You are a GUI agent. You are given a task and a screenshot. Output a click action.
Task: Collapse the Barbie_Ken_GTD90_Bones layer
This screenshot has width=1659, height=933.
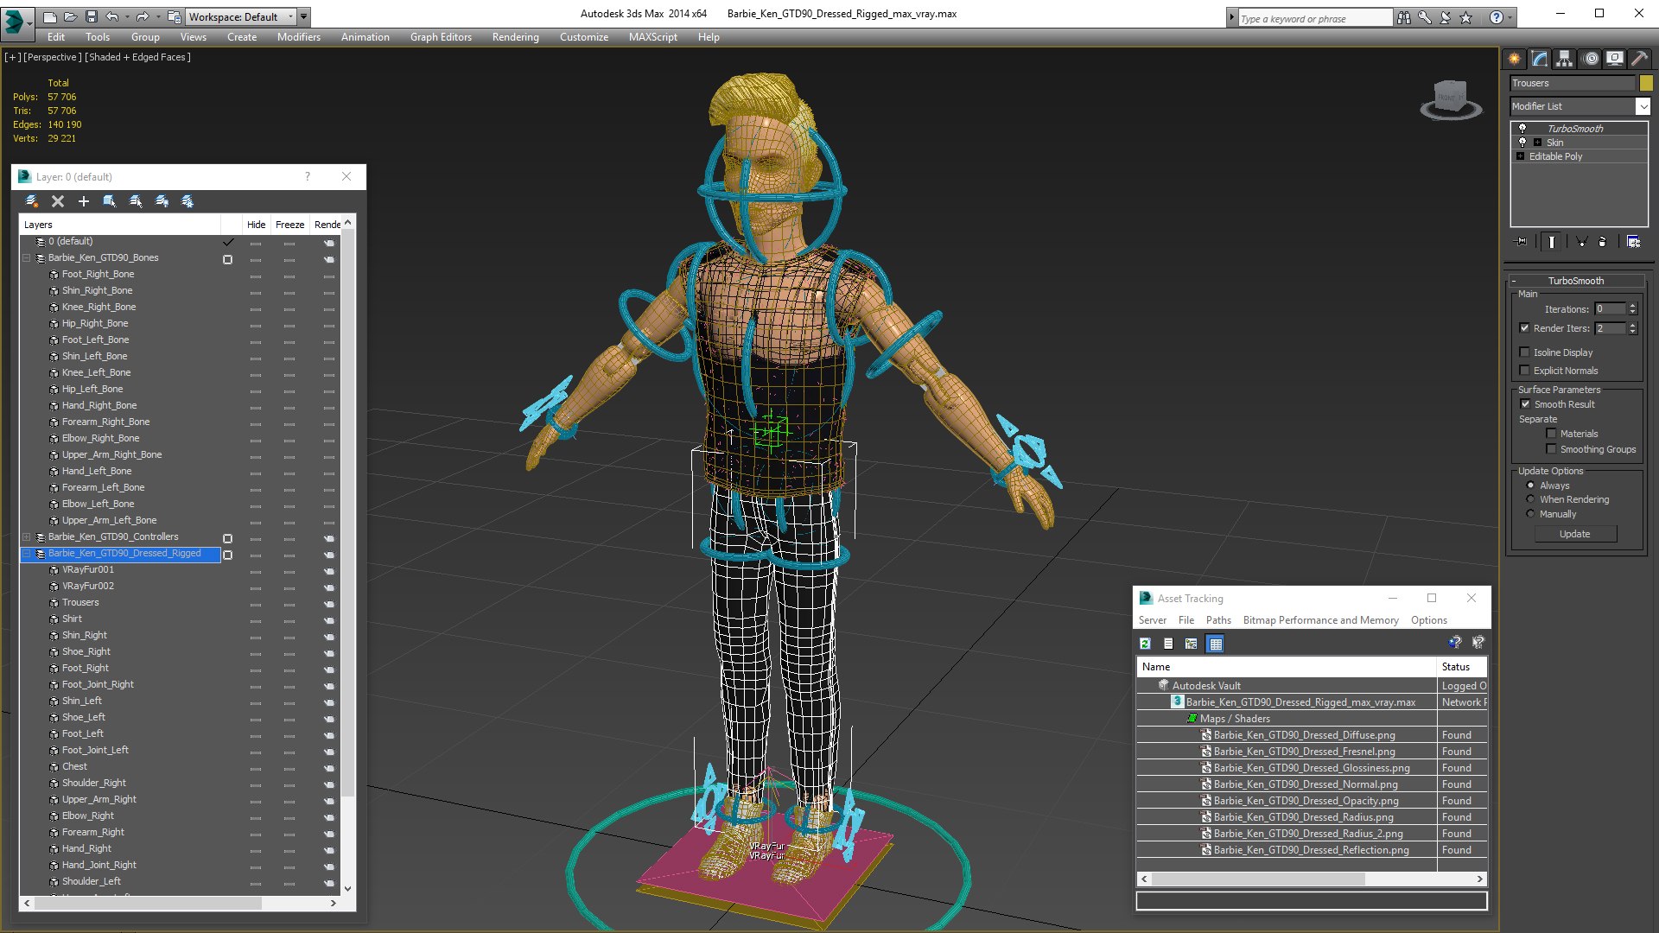(x=26, y=258)
